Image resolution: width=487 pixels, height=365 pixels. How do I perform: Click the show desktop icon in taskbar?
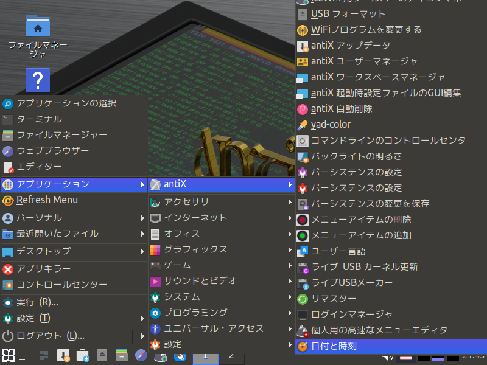[x=44, y=355]
